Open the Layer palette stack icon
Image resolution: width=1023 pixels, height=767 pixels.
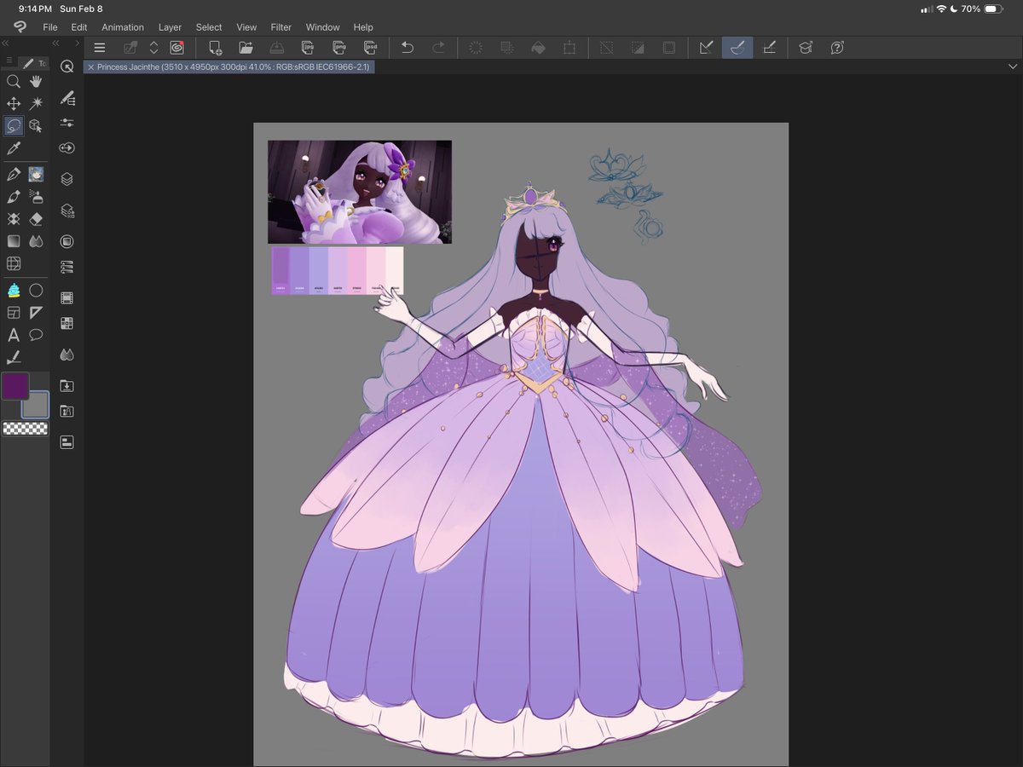66,179
